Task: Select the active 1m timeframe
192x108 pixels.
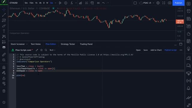Action: point(51,3)
